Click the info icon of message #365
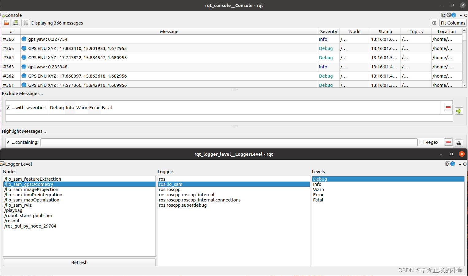This screenshot has width=468, height=276. pyautogui.click(x=24, y=48)
